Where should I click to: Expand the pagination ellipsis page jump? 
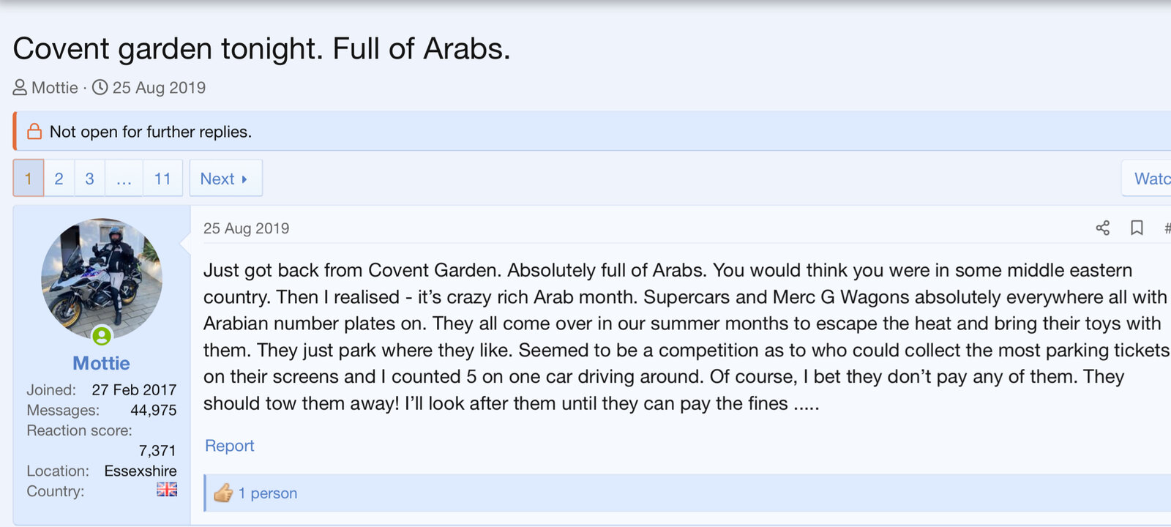pyautogui.click(x=124, y=179)
